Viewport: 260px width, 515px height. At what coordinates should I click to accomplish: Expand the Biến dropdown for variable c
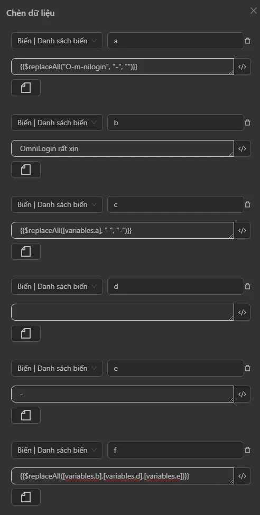point(57,204)
